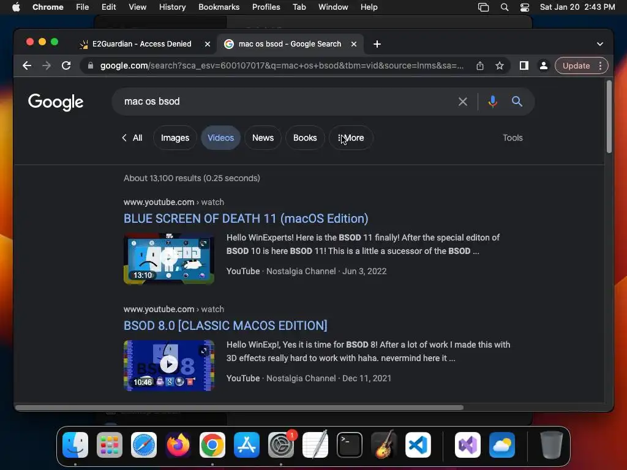Open BLUE SCREEN OF DEATH 11 (macOS Edition) link
The height and width of the screenshot is (470, 627).
coord(246,218)
